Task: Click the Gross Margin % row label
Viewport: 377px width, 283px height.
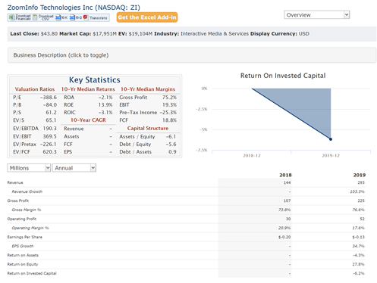Action: pos(27,210)
